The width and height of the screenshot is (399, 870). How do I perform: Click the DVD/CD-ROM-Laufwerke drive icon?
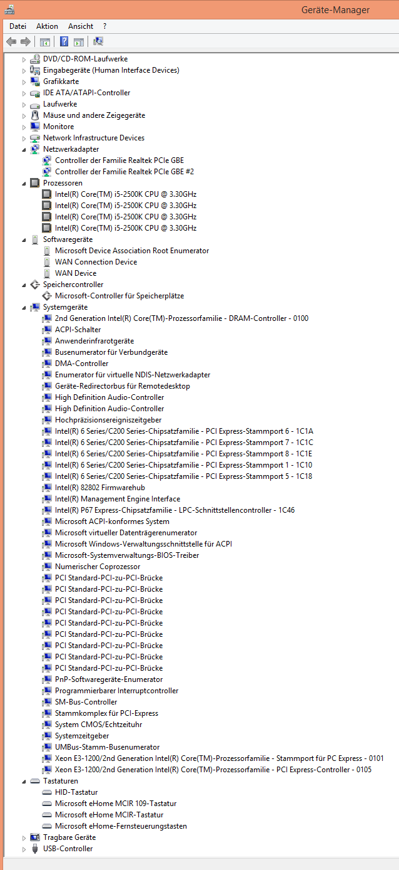click(x=35, y=59)
